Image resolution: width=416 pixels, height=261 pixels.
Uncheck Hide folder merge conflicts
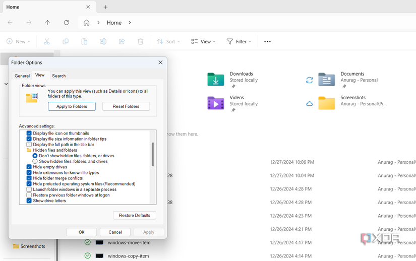point(29,178)
